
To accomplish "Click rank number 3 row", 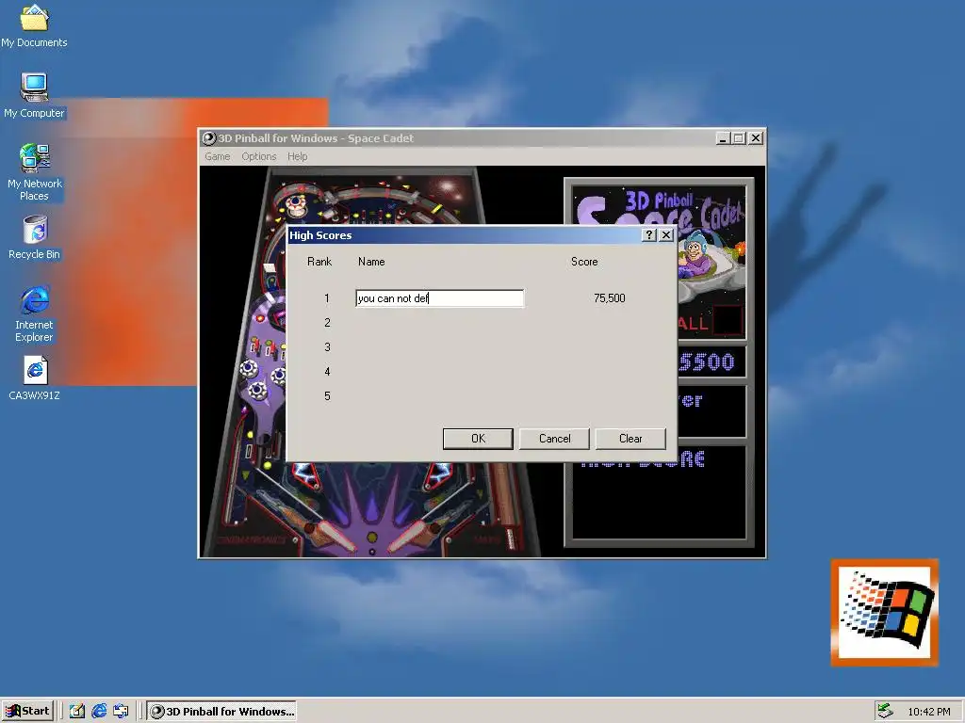I will 327,347.
